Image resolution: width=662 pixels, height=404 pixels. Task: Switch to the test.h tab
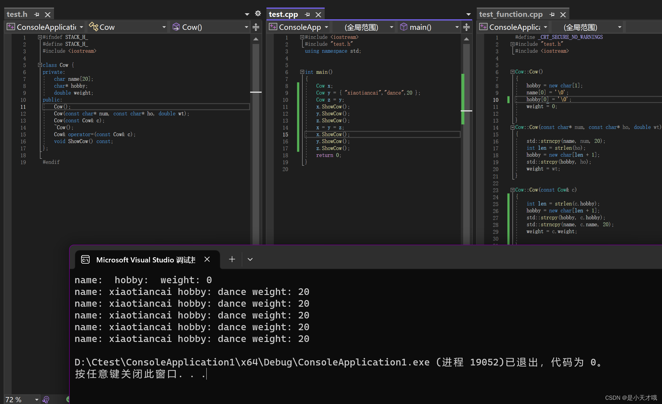tap(17, 14)
